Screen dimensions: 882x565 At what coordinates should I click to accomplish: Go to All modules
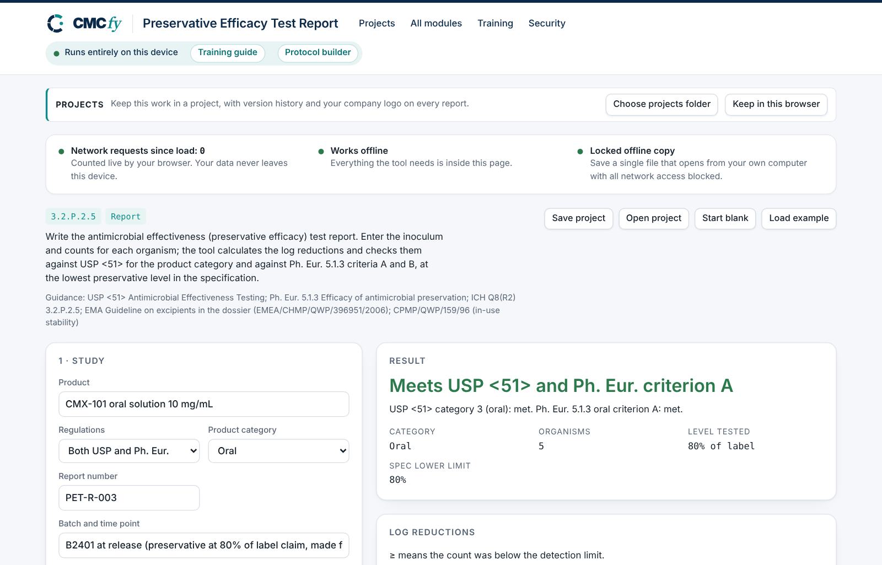click(436, 23)
